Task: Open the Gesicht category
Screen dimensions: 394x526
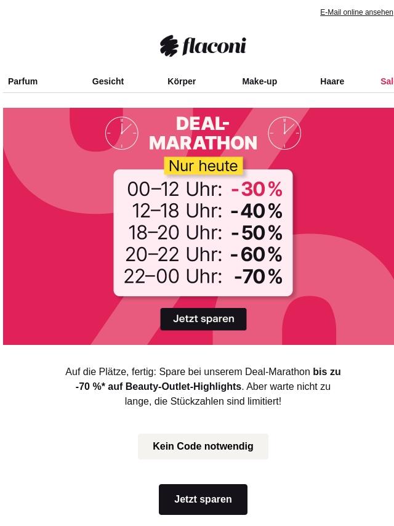Action: (108, 81)
